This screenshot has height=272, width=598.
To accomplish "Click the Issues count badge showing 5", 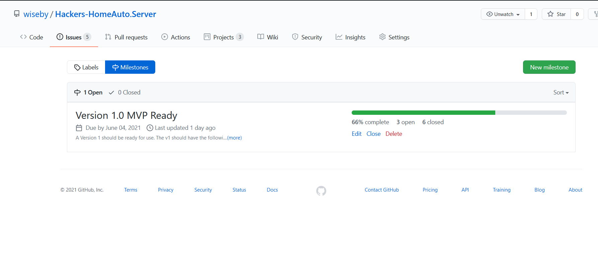I will pyautogui.click(x=87, y=37).
